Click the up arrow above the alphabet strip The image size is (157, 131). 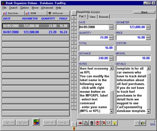pyautogui.click(x=74, y=13)
